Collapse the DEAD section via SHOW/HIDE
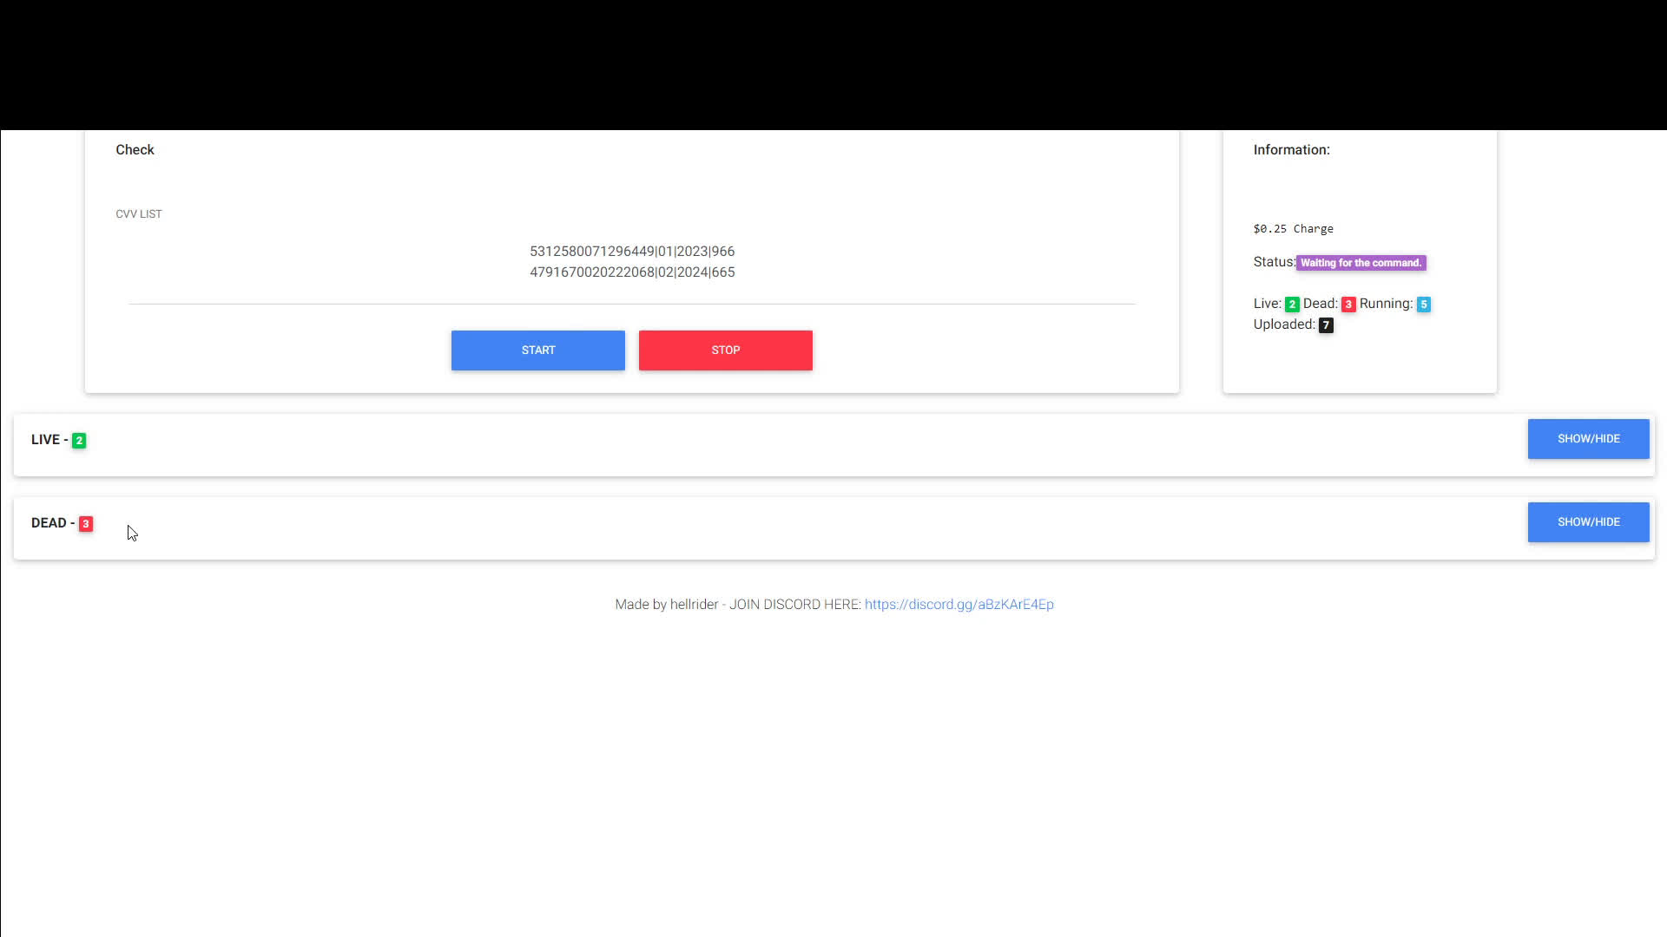The image size is (1667, 937). [1587, 521]
